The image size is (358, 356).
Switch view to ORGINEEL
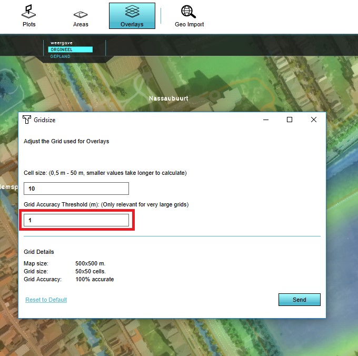[x=70, y=50]
